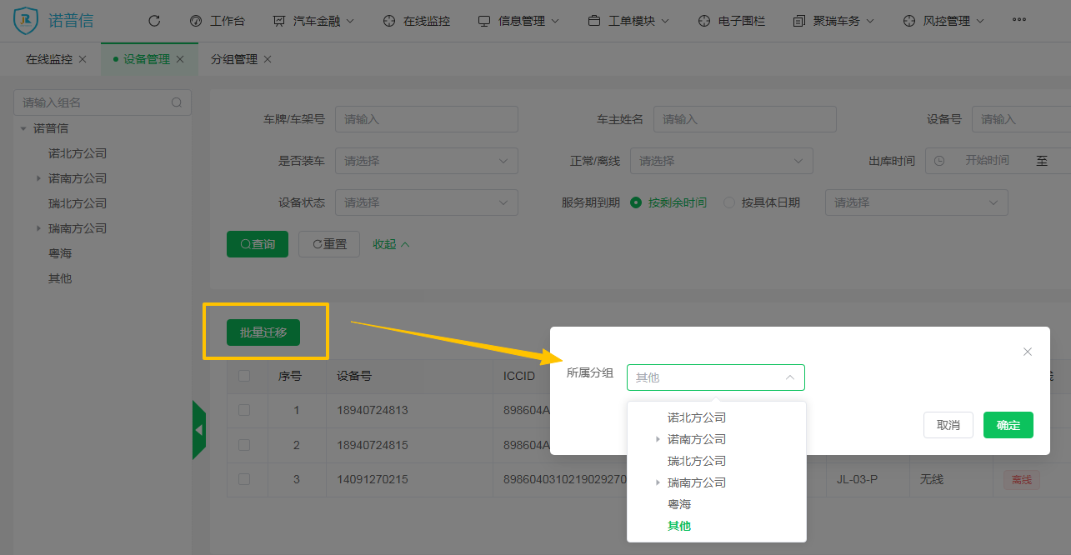Click the 确定 button
The width and height of the screenshot is (1071, 555).
pyautogui.click(x=1008, y=425)
